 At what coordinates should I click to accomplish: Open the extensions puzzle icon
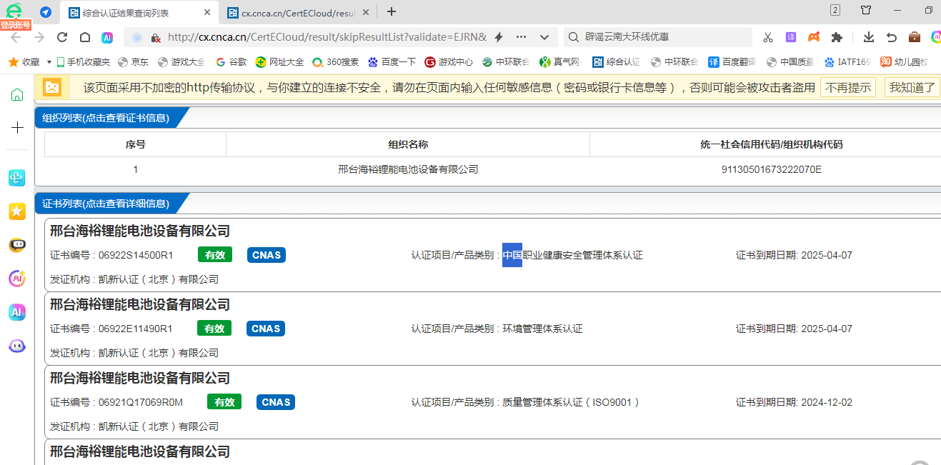tap(837, 37)
